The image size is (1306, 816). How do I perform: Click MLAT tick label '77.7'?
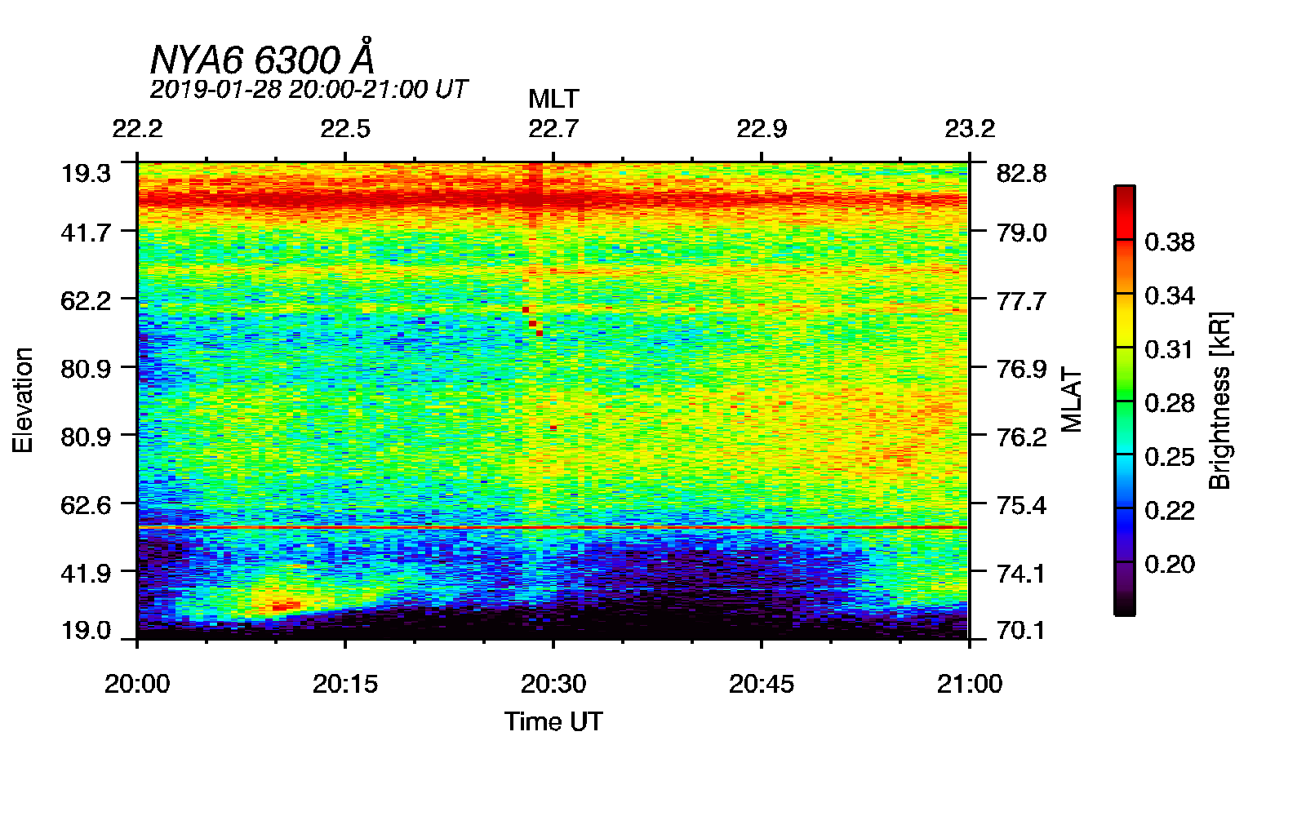pyautogui.click(x=1021, y=301)
